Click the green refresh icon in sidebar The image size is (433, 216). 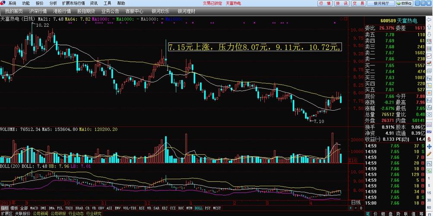click(429, 171)
